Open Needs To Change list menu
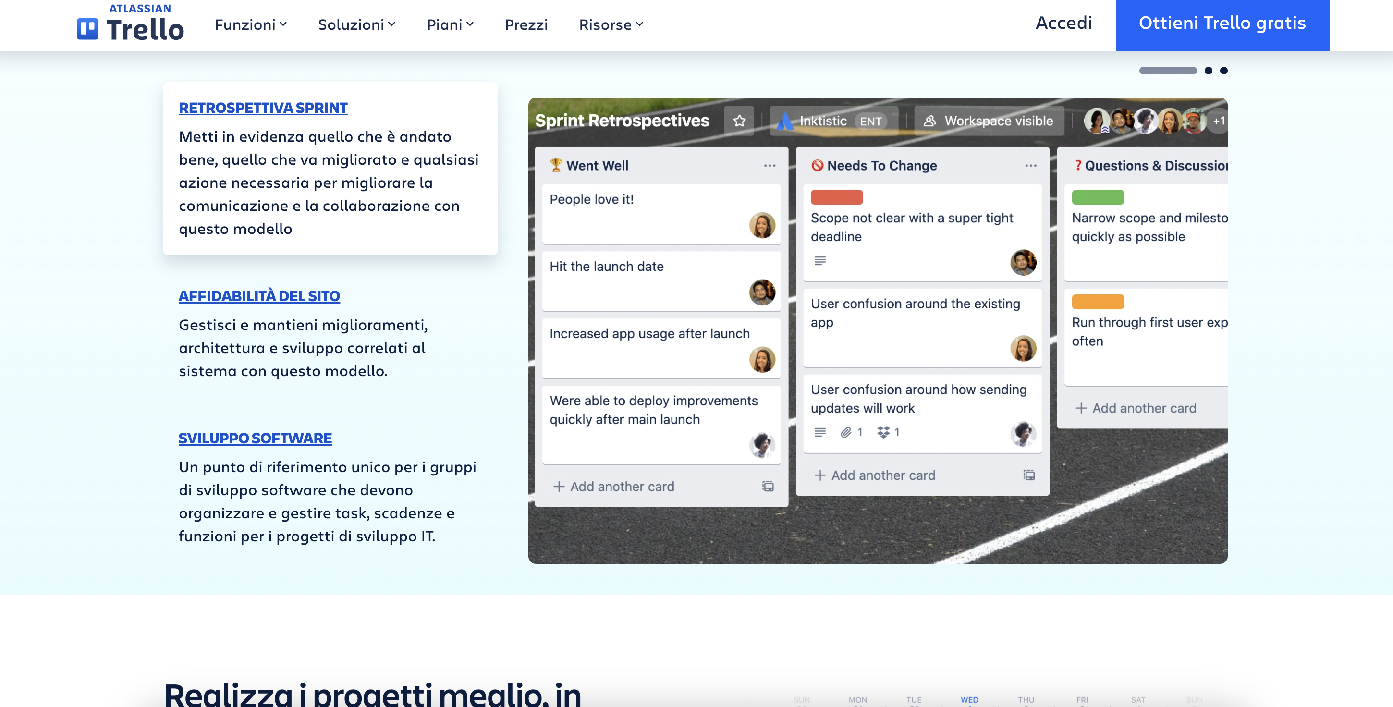This screenshot has height=707, width=1393. tap(1031, 165)
